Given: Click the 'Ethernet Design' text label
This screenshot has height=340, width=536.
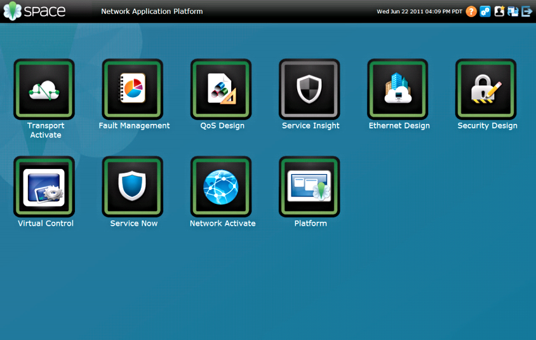Looking at the screenshot, I should (399, 126).
